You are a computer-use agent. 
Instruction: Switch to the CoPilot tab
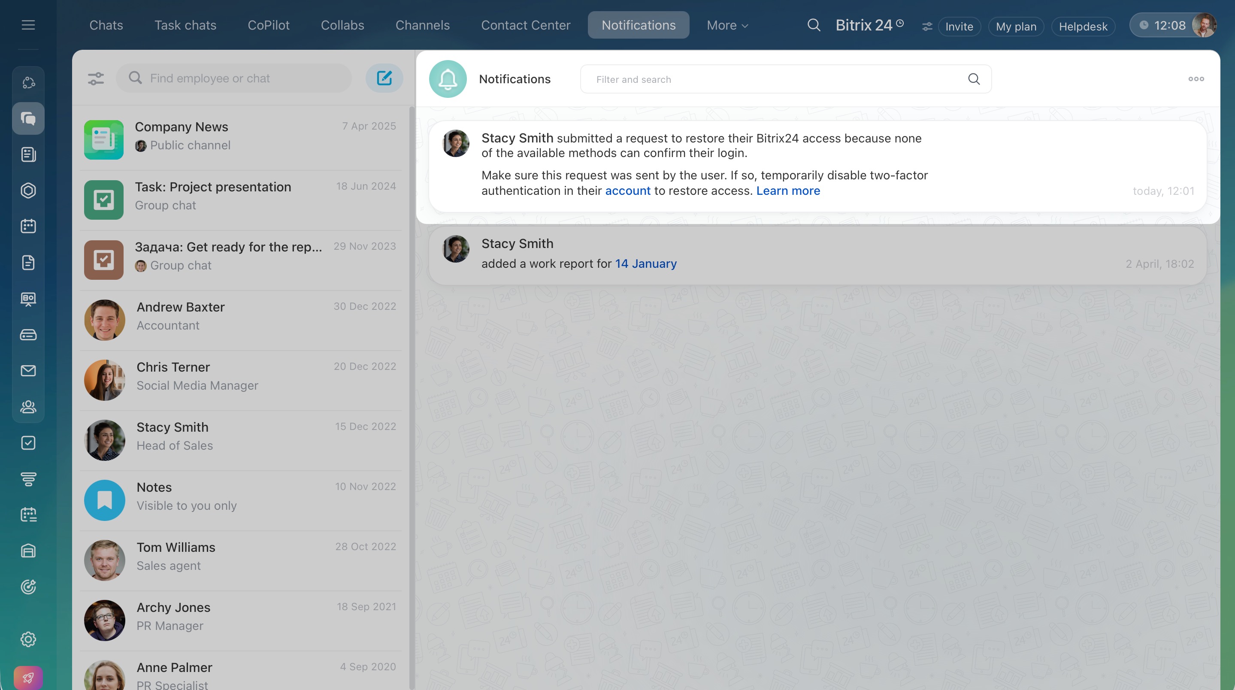coord(269,25)
